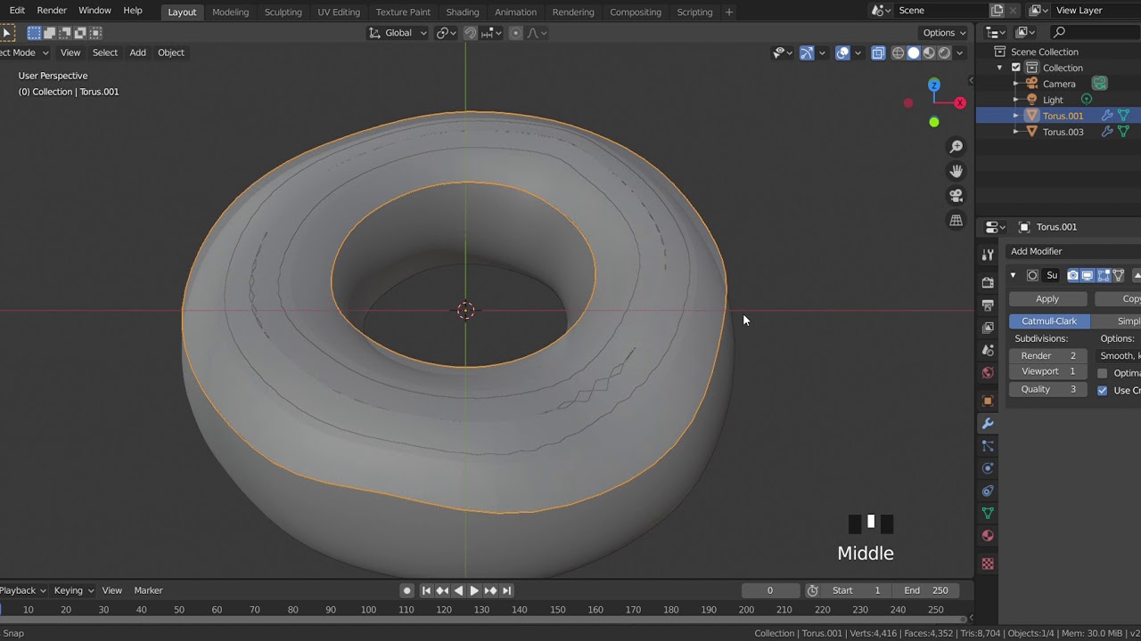
Task: Enable the Optimal Display checkbox
Action: (1103, 373)
